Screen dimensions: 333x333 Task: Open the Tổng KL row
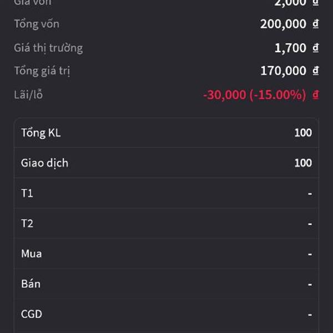point(167,133)
